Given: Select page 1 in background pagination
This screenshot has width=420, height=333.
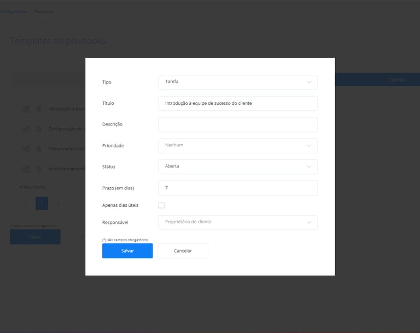Looking at the screenshot, I should point(42,203).
